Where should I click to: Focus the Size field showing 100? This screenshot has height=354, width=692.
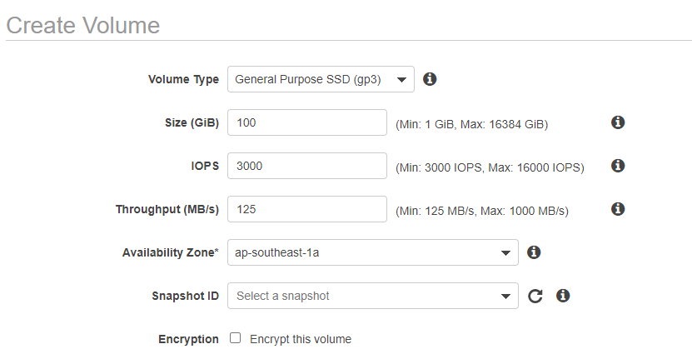(307, 122)
